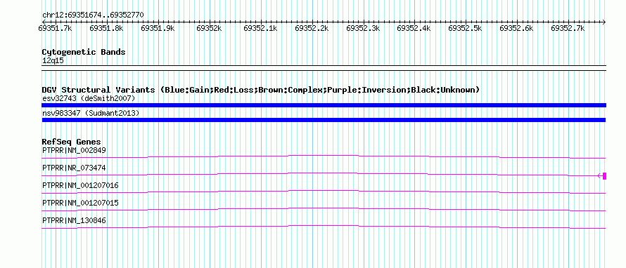Click the 69352.4k ruler tick label
The image size is (626, 268).
(414, 28)
